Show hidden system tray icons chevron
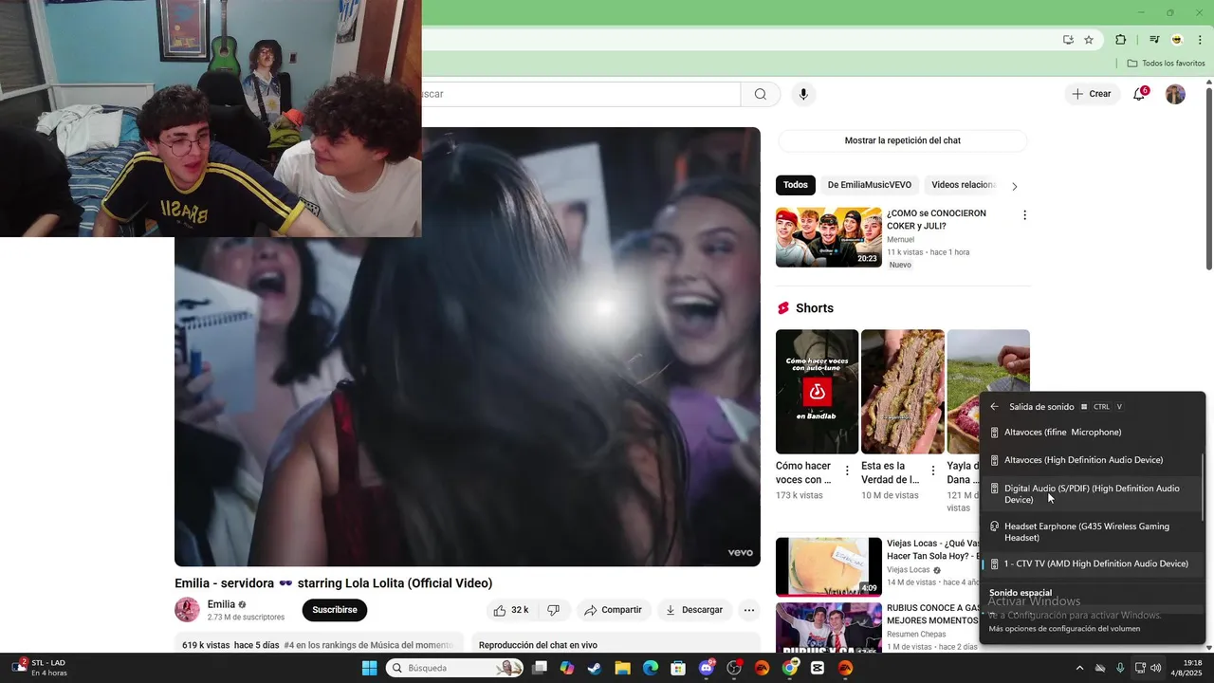The height and width of the screenshot is (683, 1214). click(x=1079, y=668)
